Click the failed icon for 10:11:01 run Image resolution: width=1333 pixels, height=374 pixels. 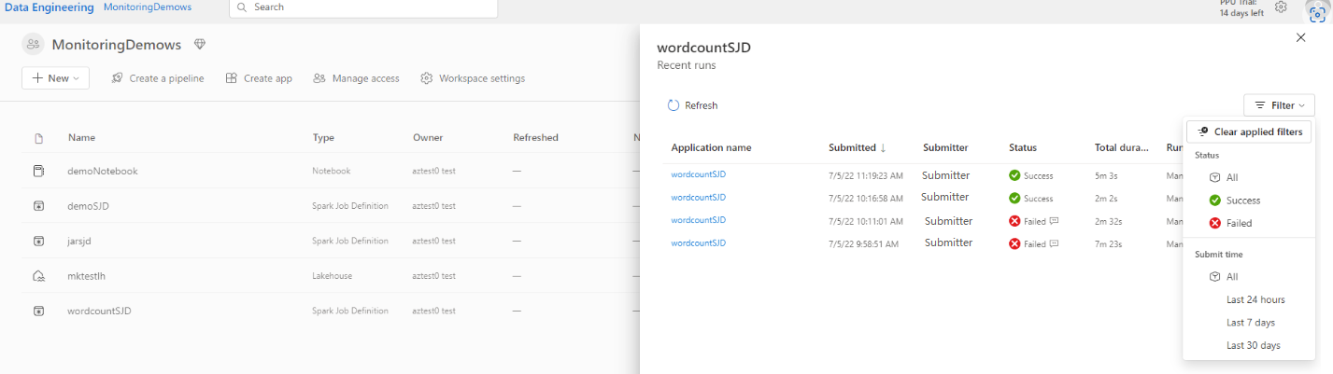pyautogui.click(x=1014, y=221)
